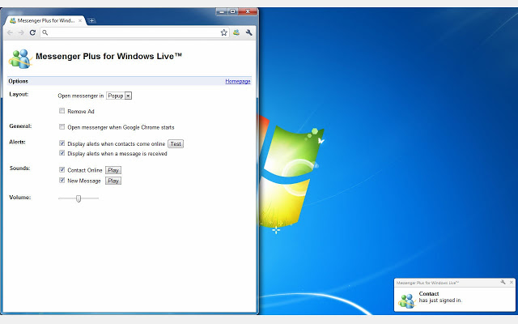Toggle alerts when a message is received
This screenshot has width=518, height=324.
pyautogui.click(x=62, y=153)
